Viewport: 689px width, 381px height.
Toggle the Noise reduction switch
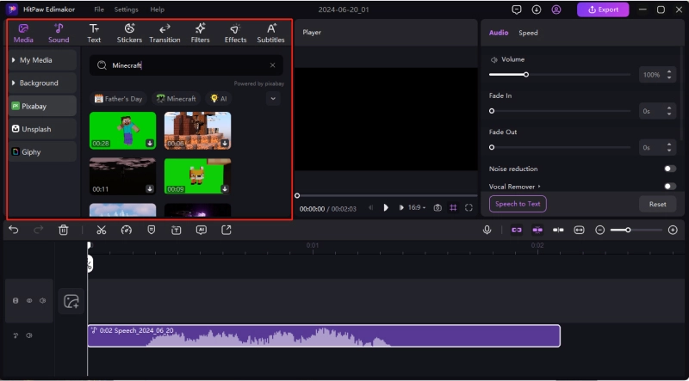(x=669, y=169)
